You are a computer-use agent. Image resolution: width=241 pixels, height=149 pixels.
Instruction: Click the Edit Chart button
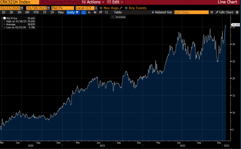[x=224, y=12]
